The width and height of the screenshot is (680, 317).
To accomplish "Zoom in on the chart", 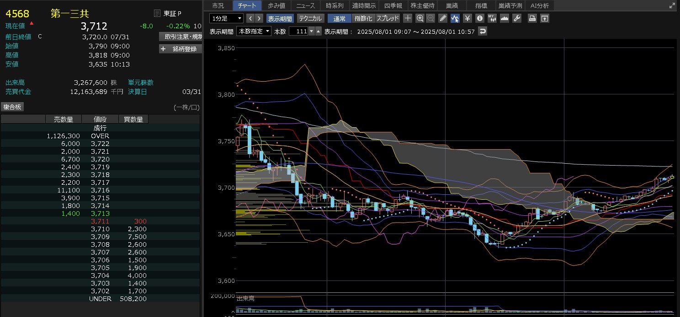I will (x=420, y=18).
